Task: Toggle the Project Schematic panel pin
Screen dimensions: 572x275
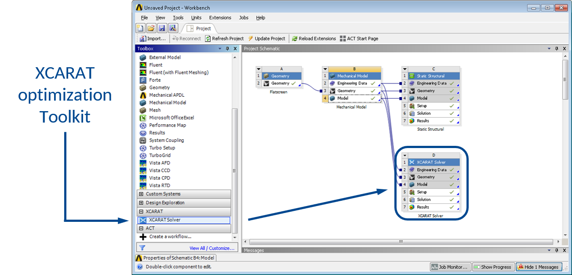Action: coord(557,49)
